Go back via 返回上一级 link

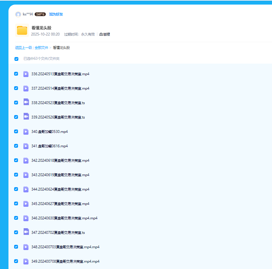[x=23, y=47]
